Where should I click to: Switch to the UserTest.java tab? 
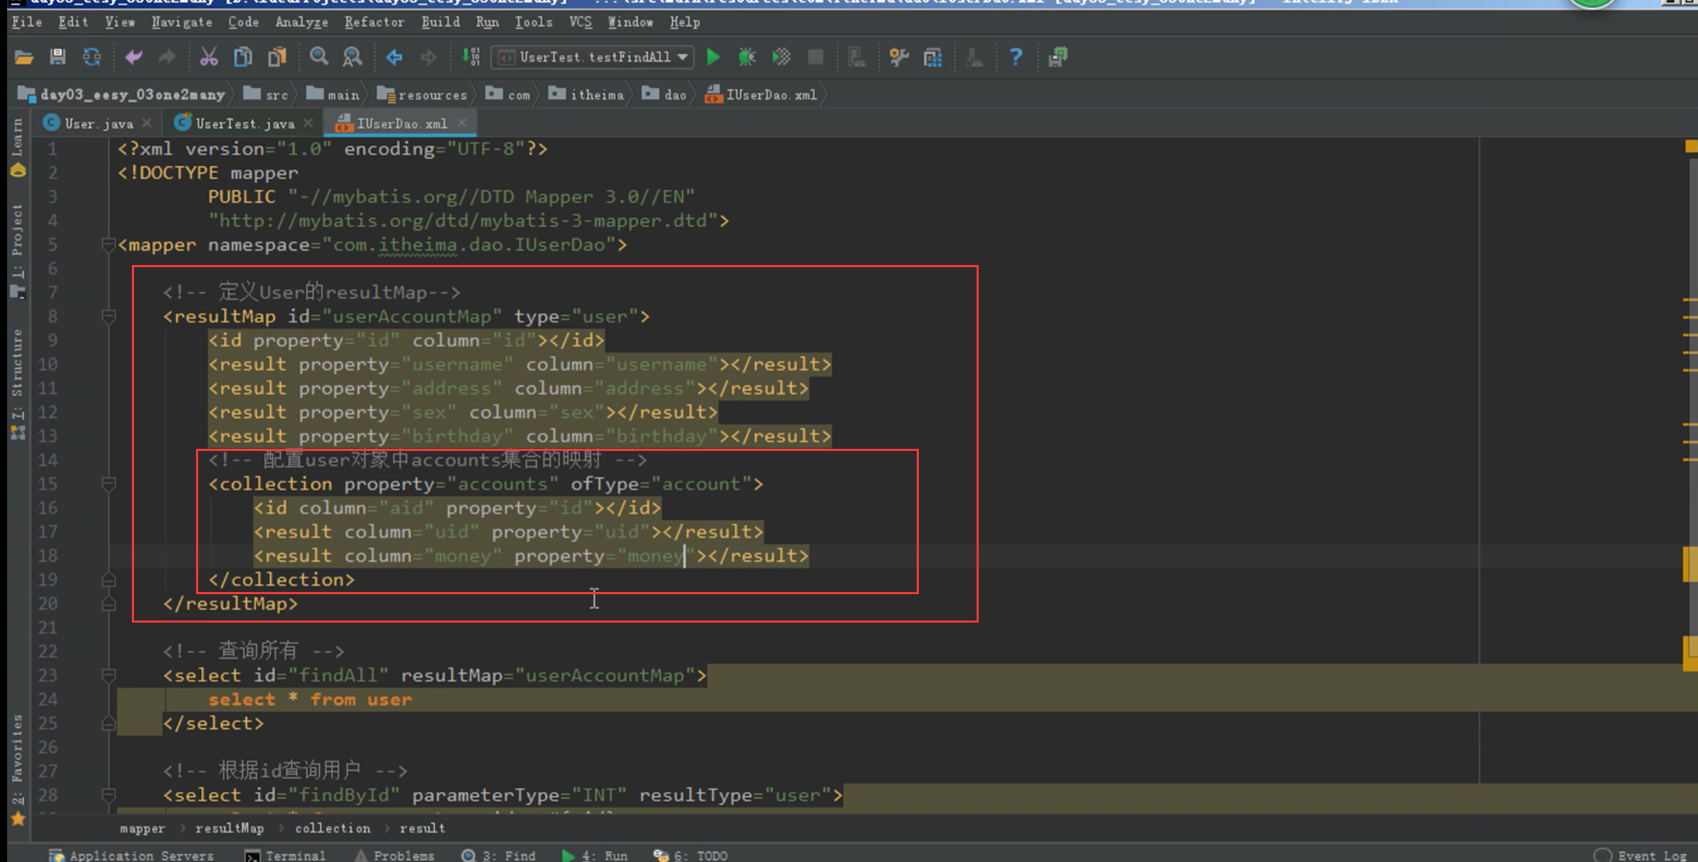(x=245, y=124)
